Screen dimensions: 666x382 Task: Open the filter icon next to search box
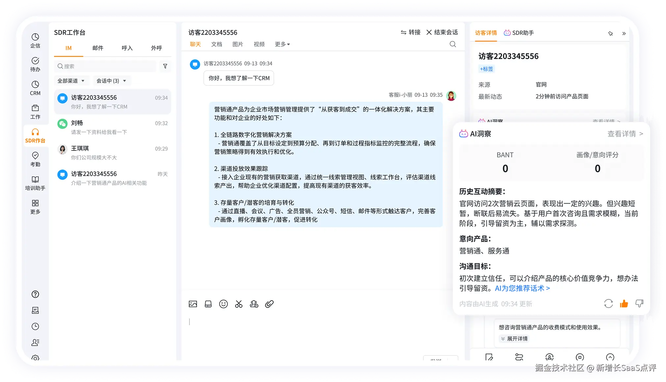(165, 66)
